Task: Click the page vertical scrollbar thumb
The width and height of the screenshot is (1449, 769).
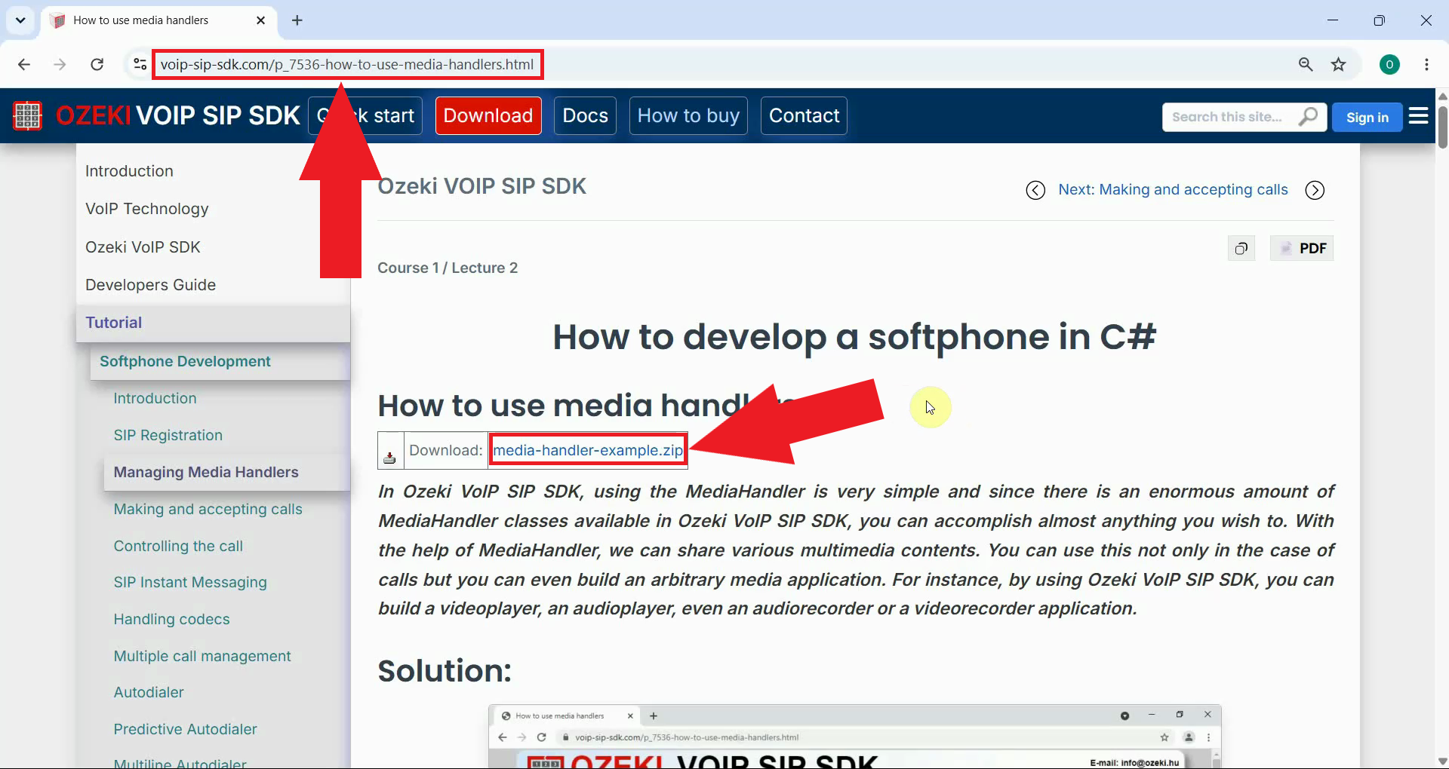Action: pos(1442,127)
